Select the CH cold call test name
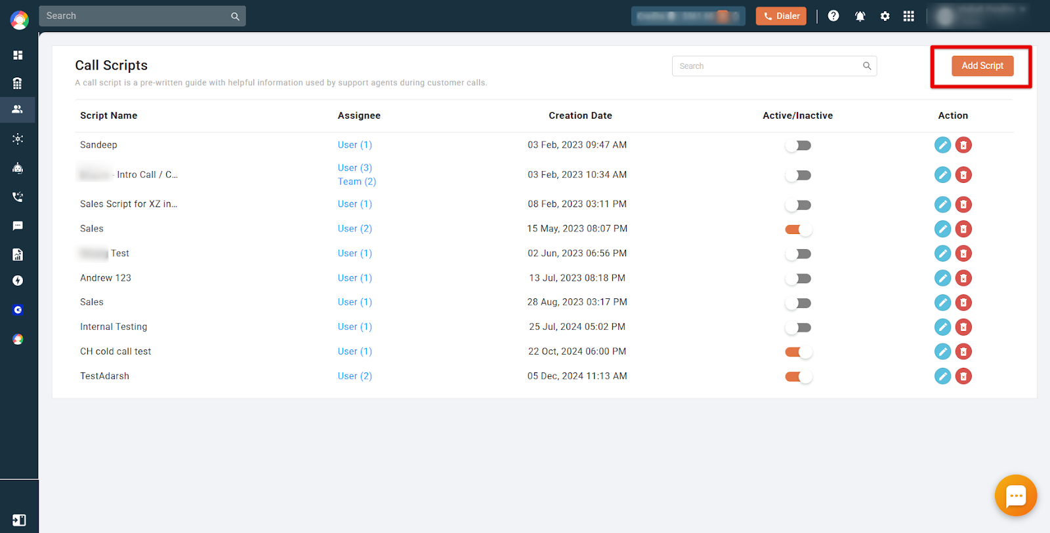1050x533 pixels. [115, 351]
